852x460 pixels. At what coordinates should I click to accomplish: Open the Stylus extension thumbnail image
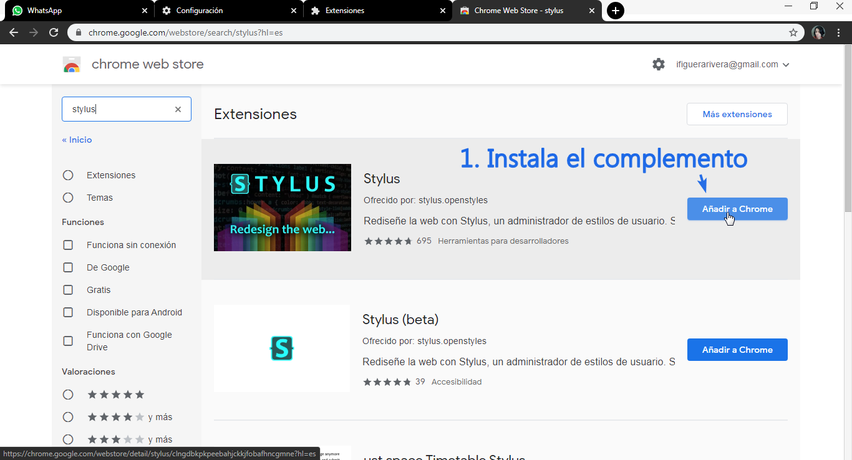(282, 208)
